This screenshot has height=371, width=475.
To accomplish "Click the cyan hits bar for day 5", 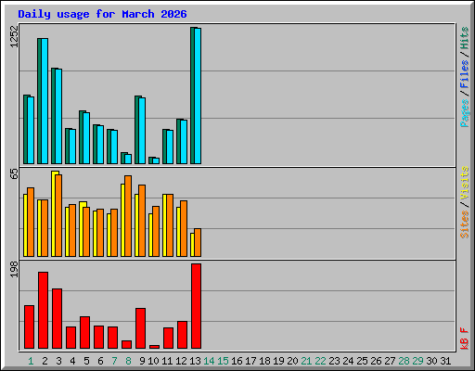I will (86, 138).
